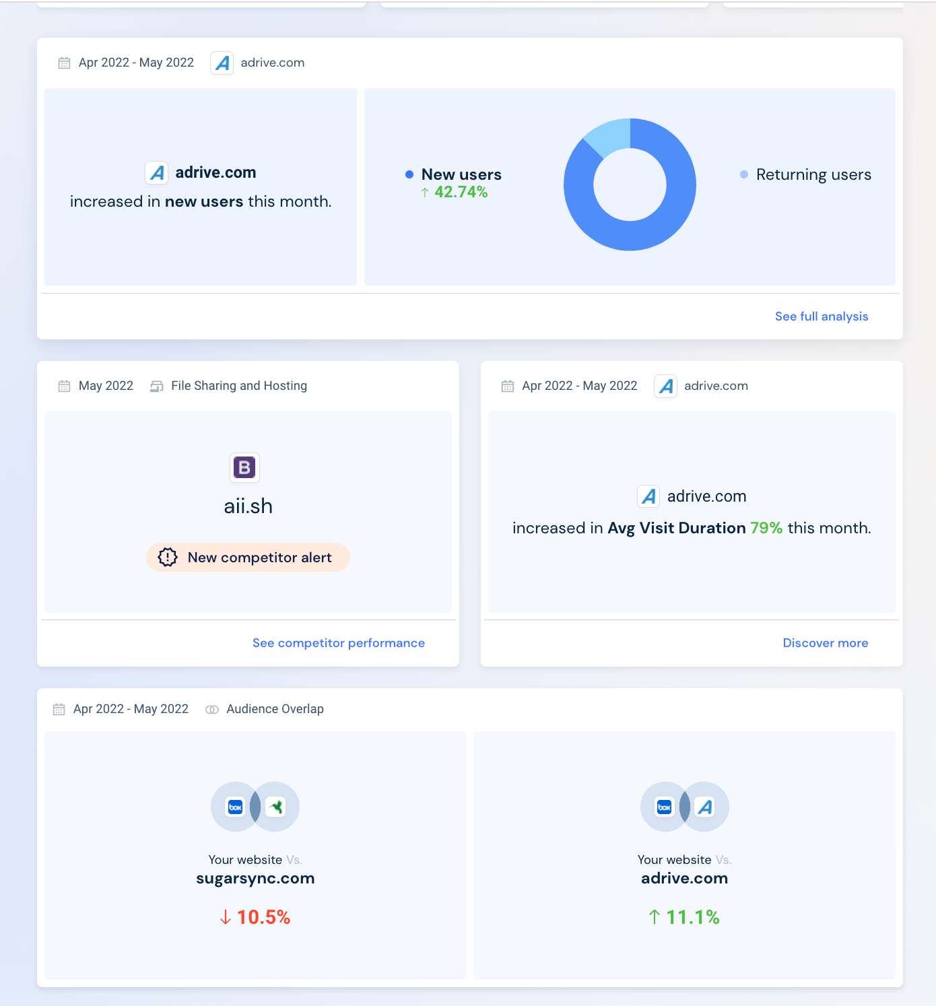Click the File Sharing and Hosting label
This screenshot has height=1006, width=936.
pyautogui.click(x=239, y=386)
